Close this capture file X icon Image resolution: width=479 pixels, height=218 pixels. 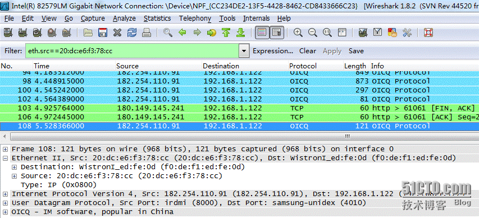click(117, 33)
